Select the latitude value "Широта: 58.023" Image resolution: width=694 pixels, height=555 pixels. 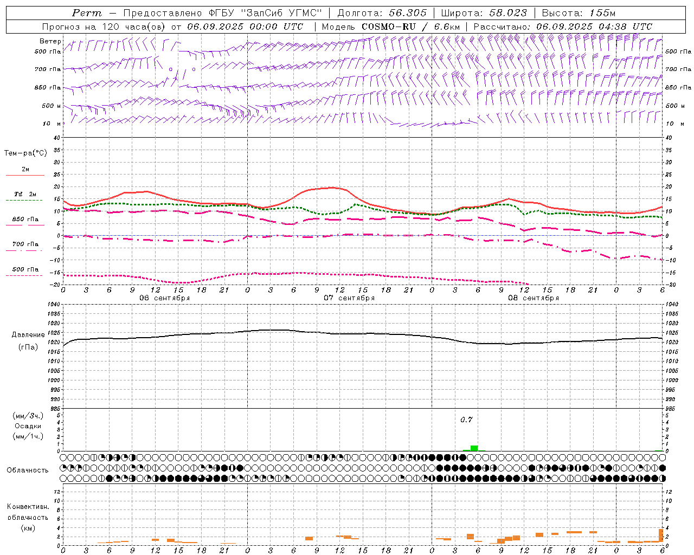point(484,13)
